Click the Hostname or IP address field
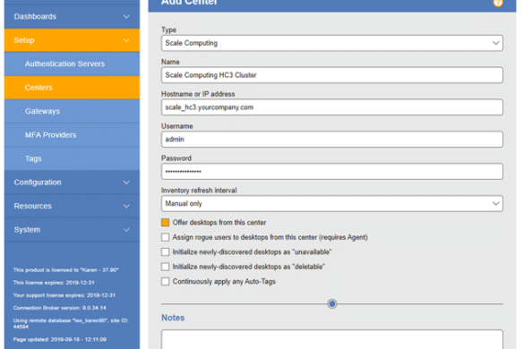This screenshot has width=524, height=349. (x=331, y=107)
